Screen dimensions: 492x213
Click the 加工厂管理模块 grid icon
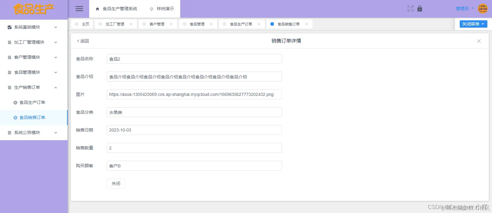click(x=10, y=42)
